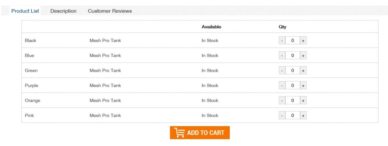The width and height of the screenshot is (388, 146).
Task: Select the Product List tab
Action: click(25, 11)
